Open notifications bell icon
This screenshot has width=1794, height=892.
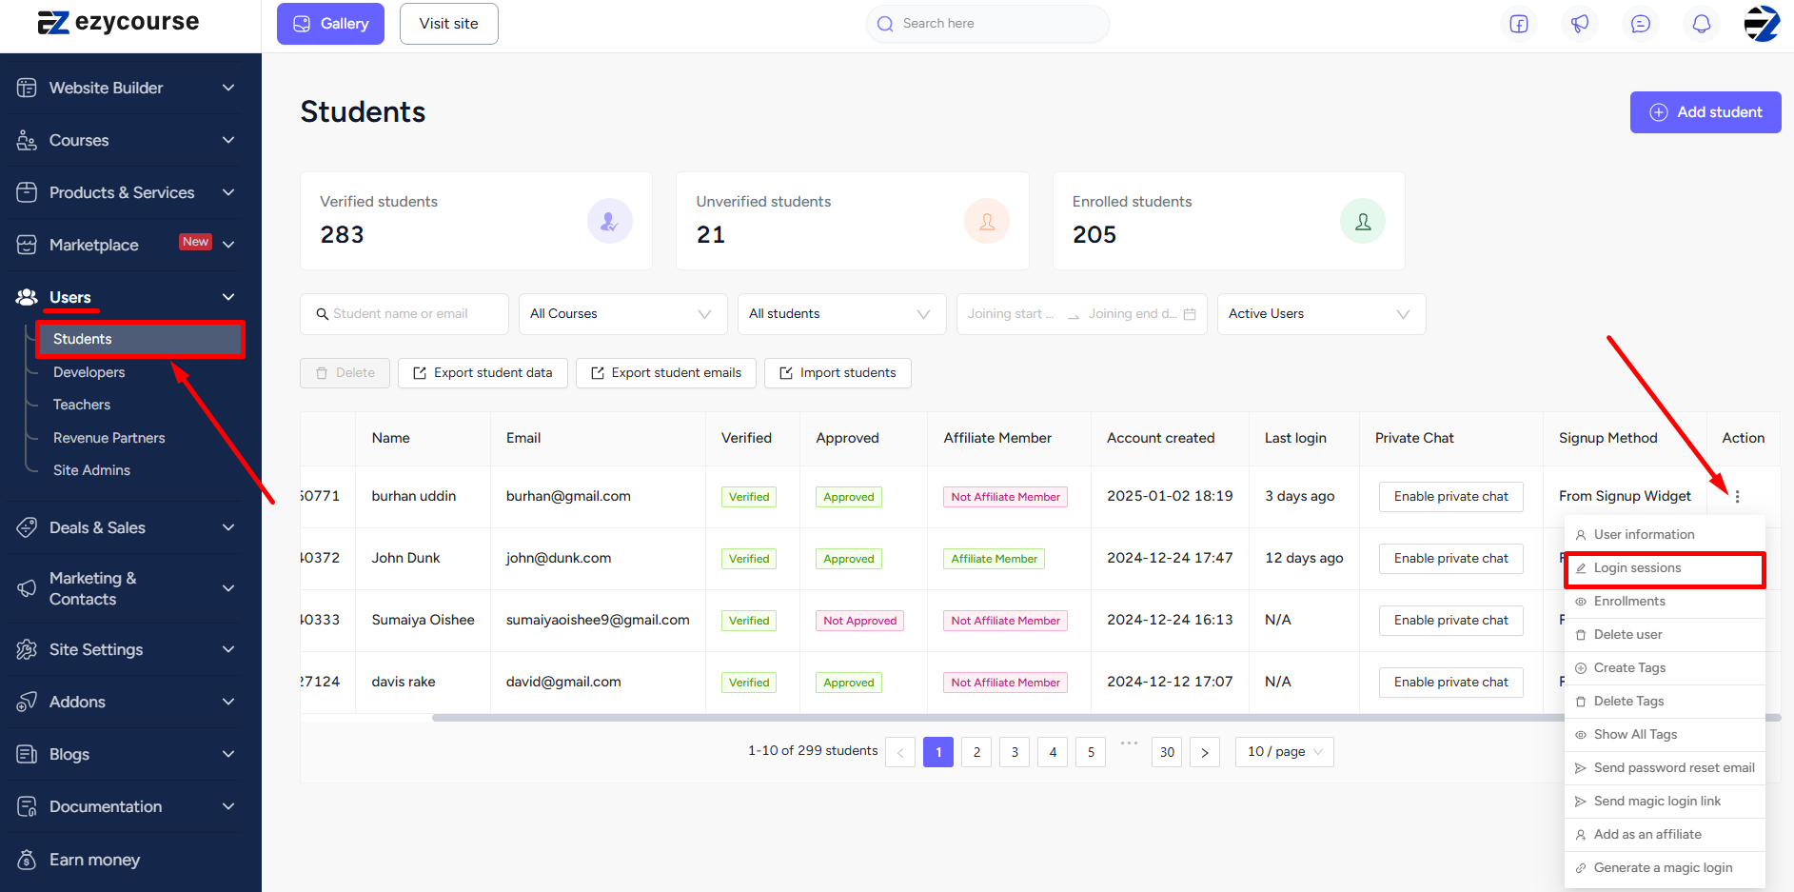(x=1702, y=24)
